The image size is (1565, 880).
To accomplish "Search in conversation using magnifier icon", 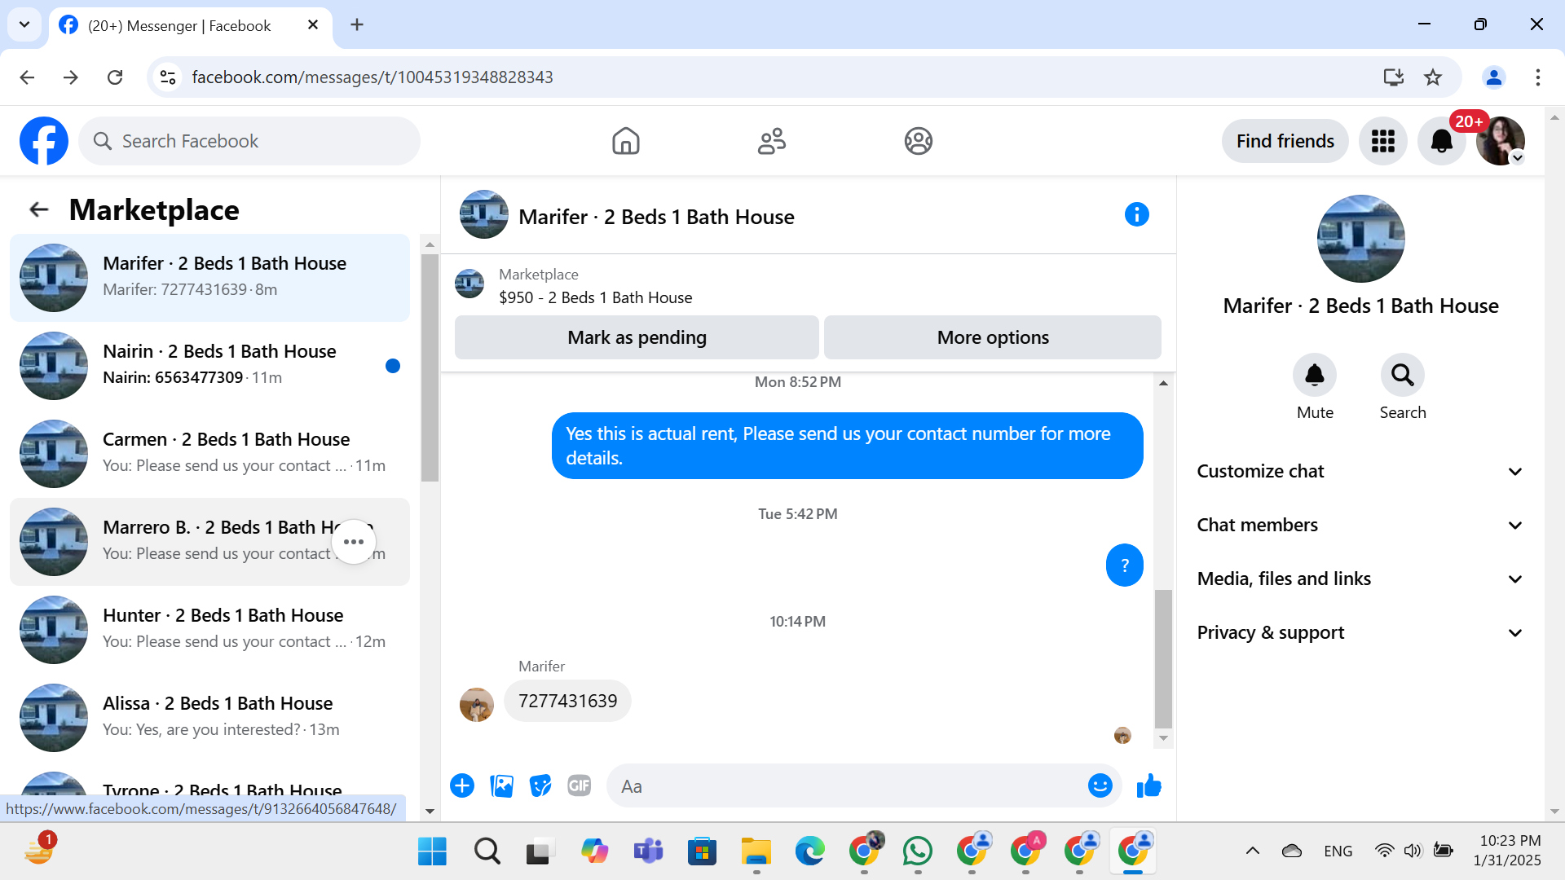I will click(1403, 375).
